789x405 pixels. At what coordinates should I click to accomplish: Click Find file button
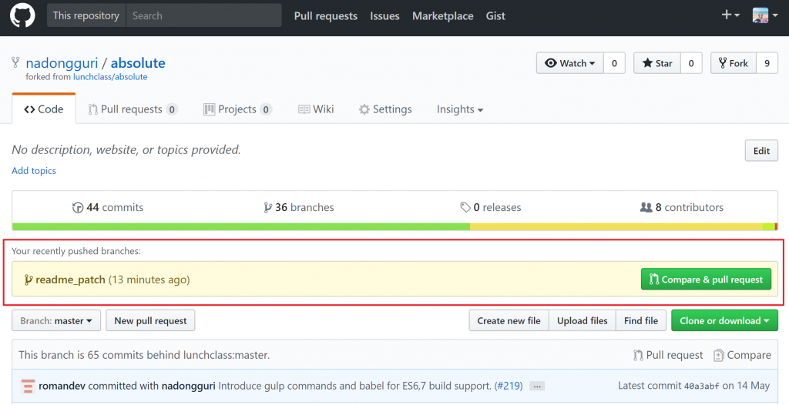[641, 320]
